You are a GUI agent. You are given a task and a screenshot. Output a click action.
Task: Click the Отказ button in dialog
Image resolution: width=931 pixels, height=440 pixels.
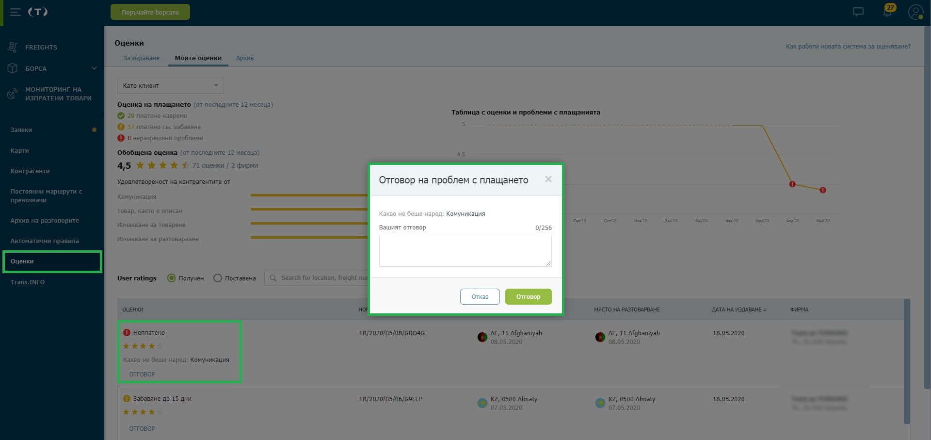pos(480,297)
